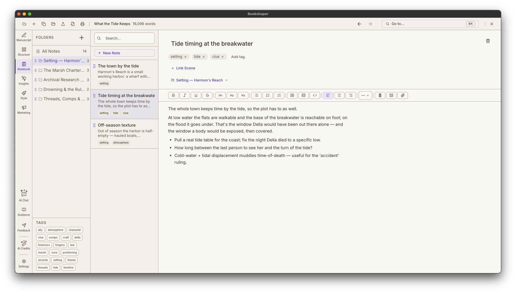This screenshot has width=516, height=293.
Task: Filter by timeline tag
Action: pos(68,268)
